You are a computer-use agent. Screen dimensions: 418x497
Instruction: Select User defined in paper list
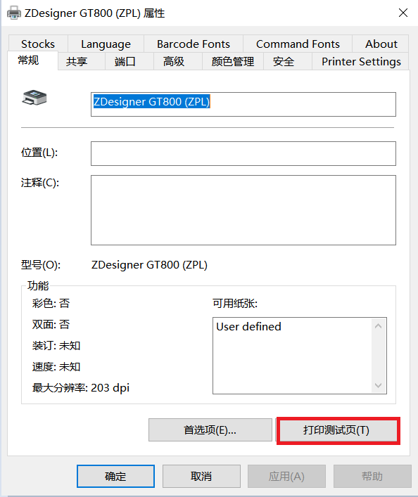248,326
